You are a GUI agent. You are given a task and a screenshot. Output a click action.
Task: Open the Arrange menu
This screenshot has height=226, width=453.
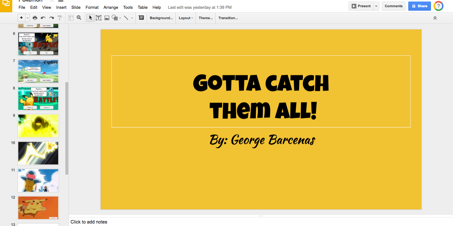click(111, 7)
